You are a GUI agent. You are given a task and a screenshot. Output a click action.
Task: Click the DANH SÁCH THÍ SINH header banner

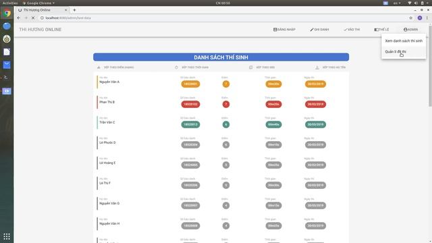click(221, 57)
